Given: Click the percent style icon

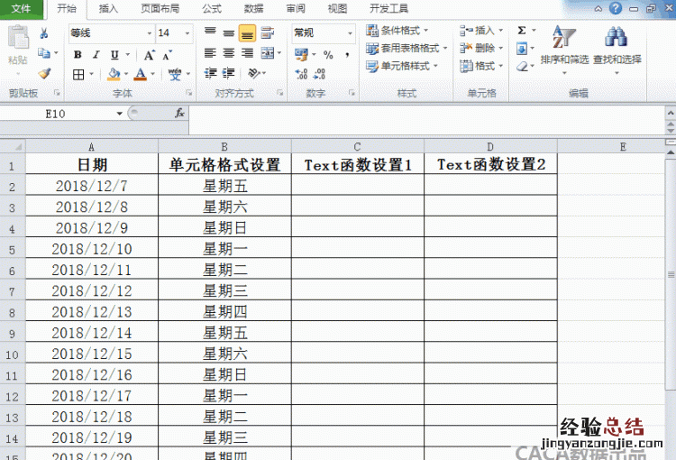Looking at the screenshot, I should 328,55.
